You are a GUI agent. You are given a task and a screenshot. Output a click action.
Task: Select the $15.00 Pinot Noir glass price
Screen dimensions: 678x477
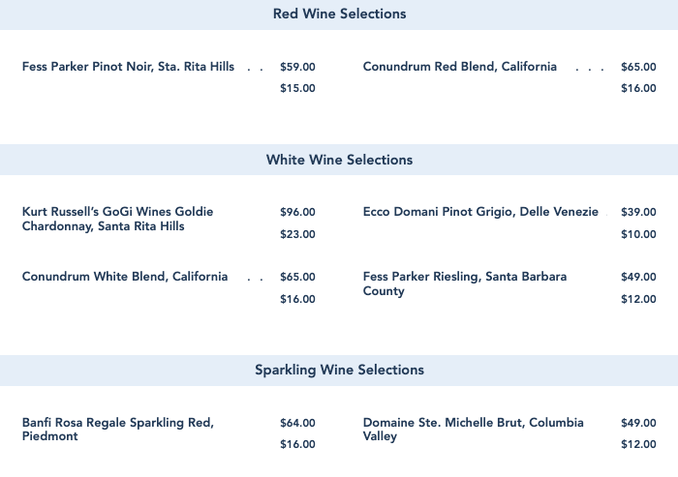click(297, 89)
